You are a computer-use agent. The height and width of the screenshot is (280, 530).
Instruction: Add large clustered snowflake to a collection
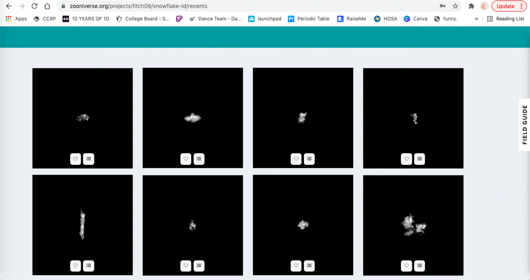[x=419, y=266]
